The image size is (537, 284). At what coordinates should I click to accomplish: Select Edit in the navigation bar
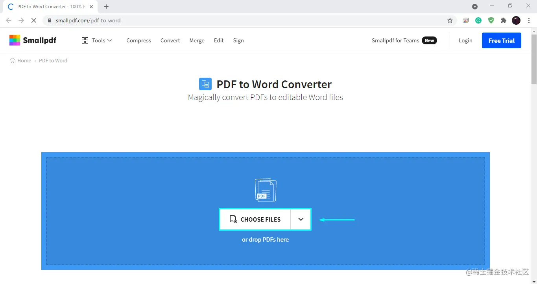[219, 40]
